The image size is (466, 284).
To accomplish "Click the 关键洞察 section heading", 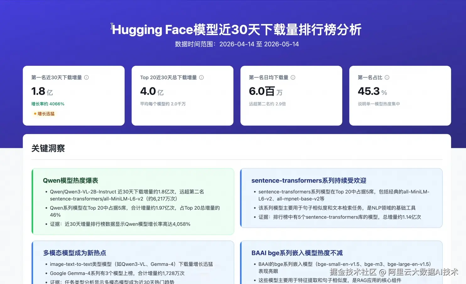I will [x=48, y=148].
